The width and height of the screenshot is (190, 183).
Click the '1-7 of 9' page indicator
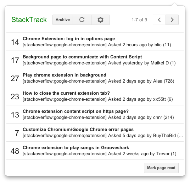[139, 20]
